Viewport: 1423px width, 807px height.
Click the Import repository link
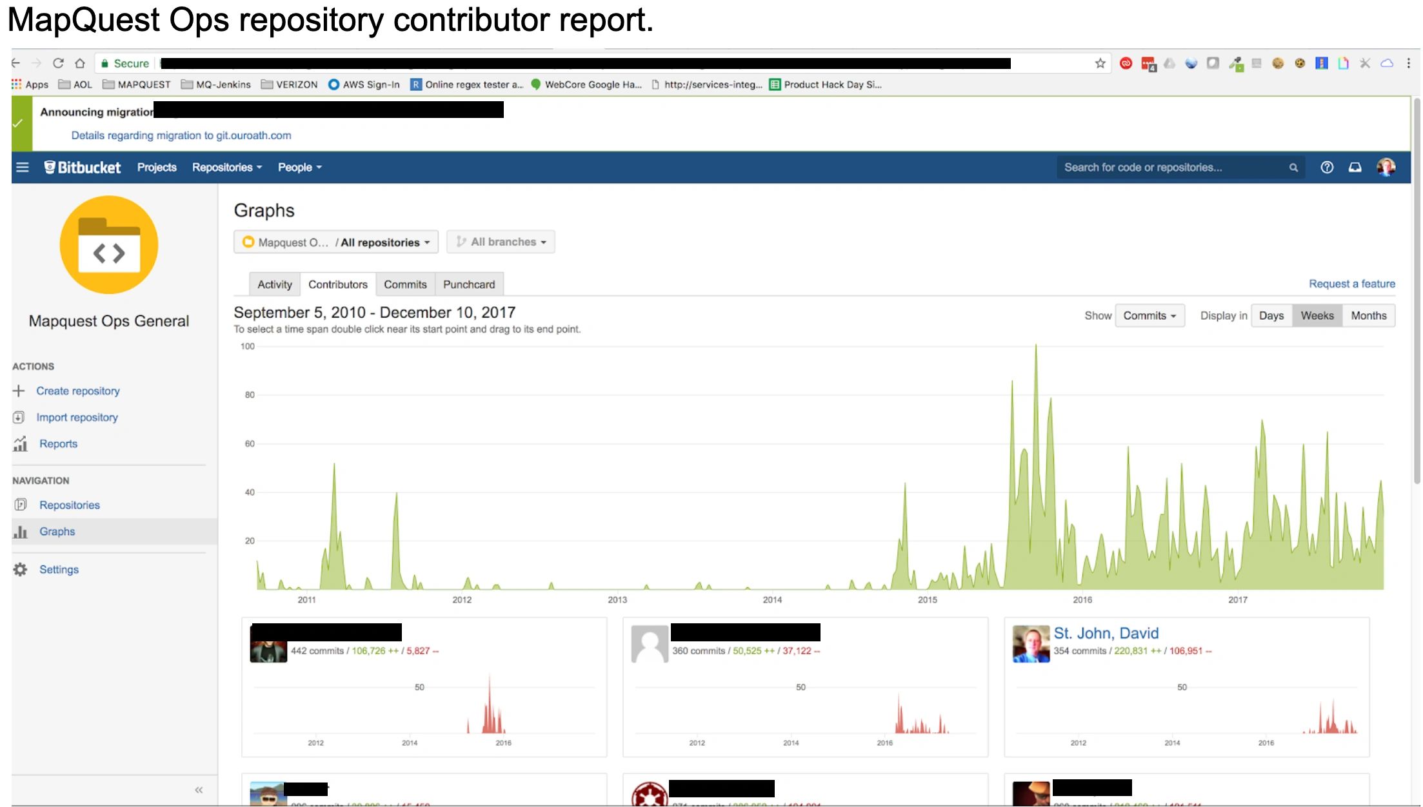(x=77, y=418)
